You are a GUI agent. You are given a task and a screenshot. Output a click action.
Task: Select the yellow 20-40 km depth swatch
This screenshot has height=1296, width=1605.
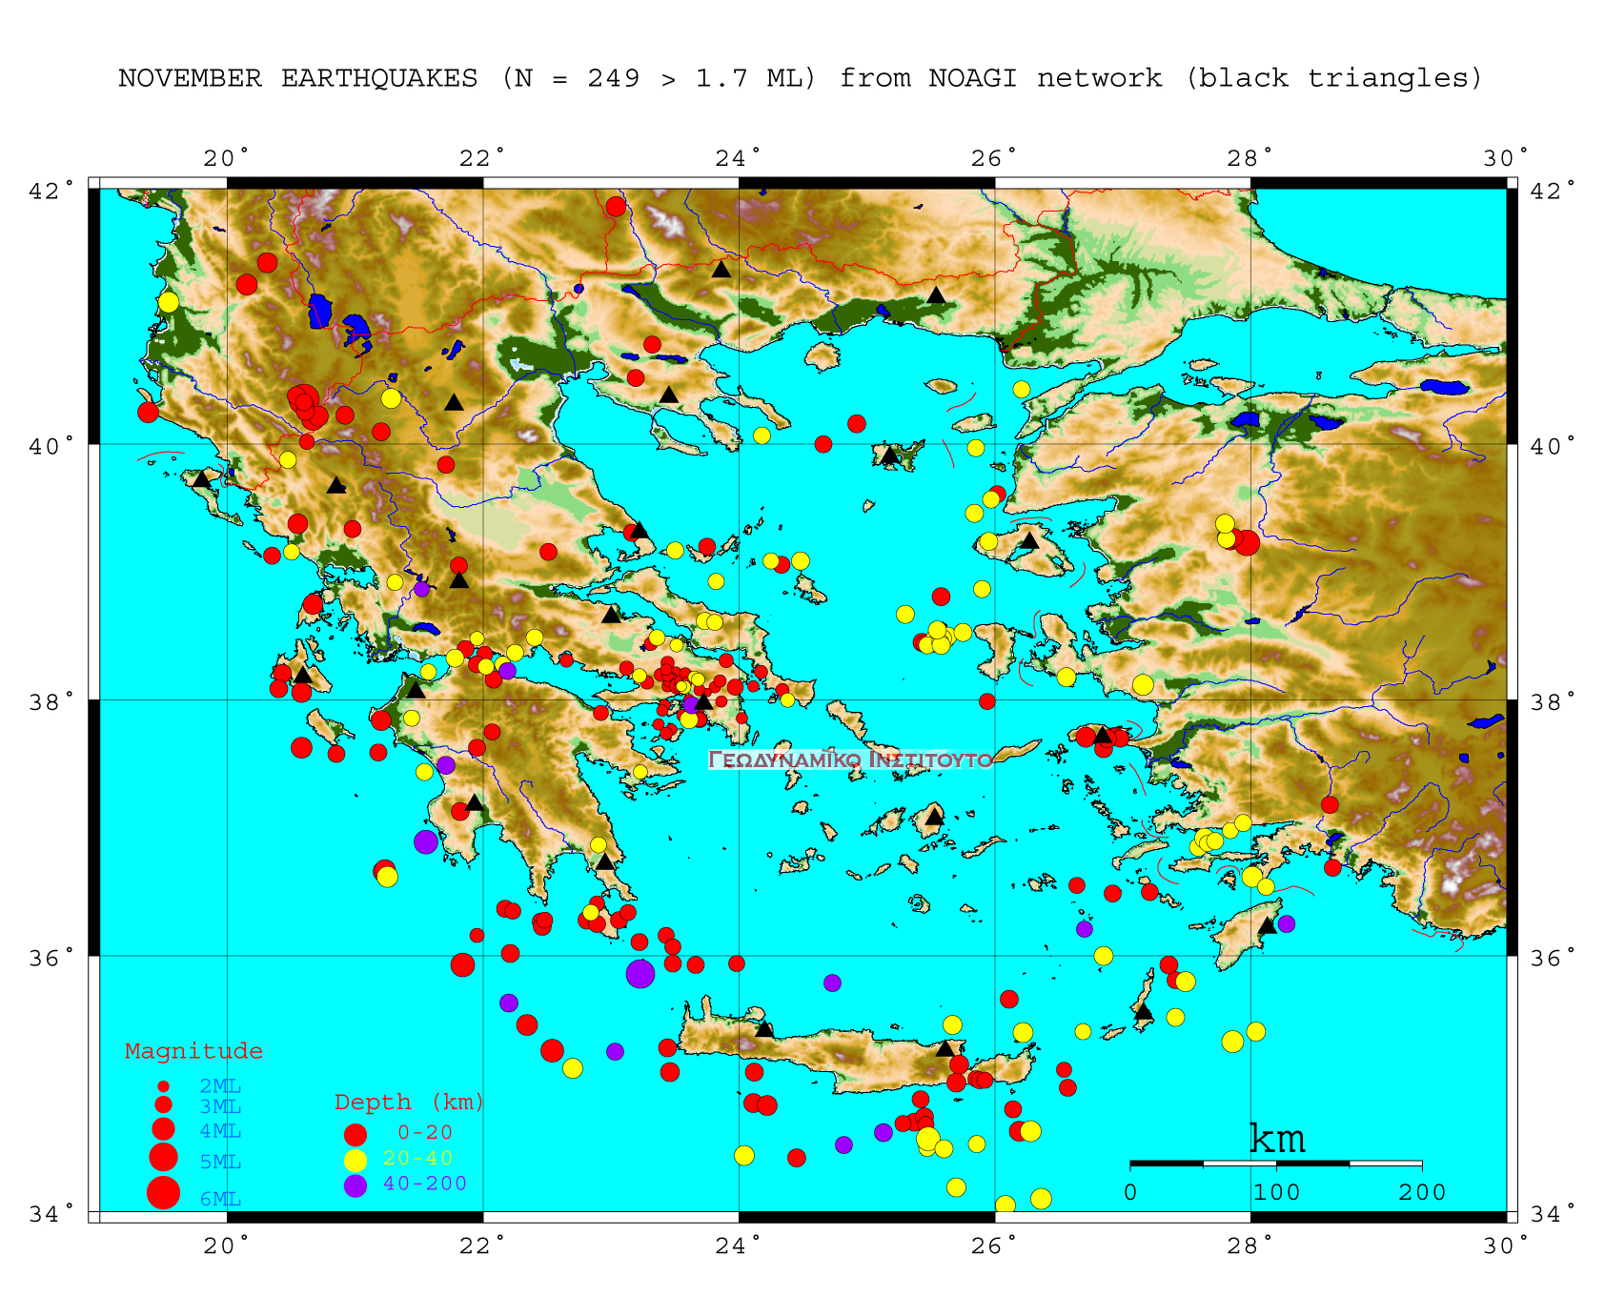click(x=356, y=1160)
